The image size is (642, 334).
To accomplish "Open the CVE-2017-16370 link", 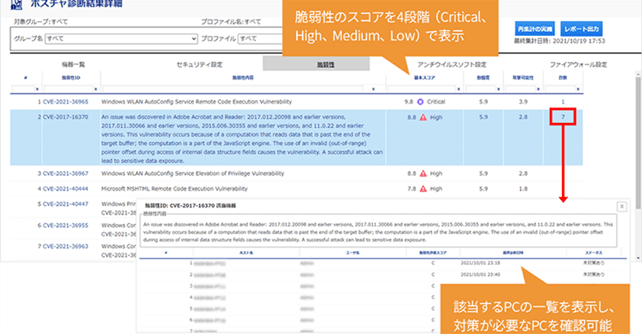I will coord(65,117).
